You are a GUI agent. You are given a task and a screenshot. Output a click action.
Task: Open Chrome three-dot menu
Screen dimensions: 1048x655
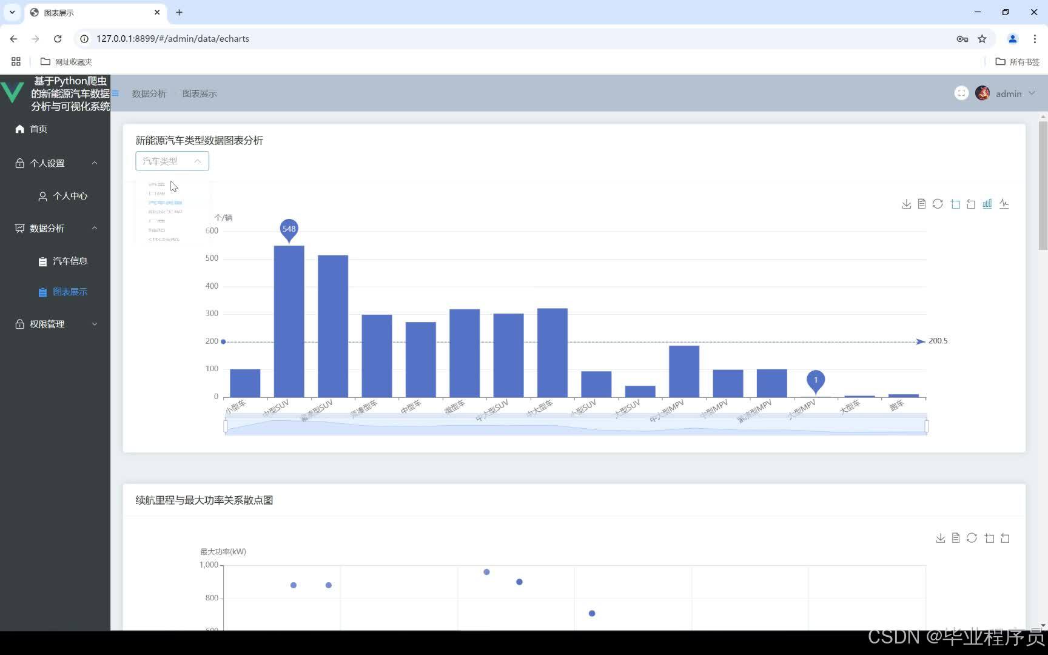[x=1035, y=39]
